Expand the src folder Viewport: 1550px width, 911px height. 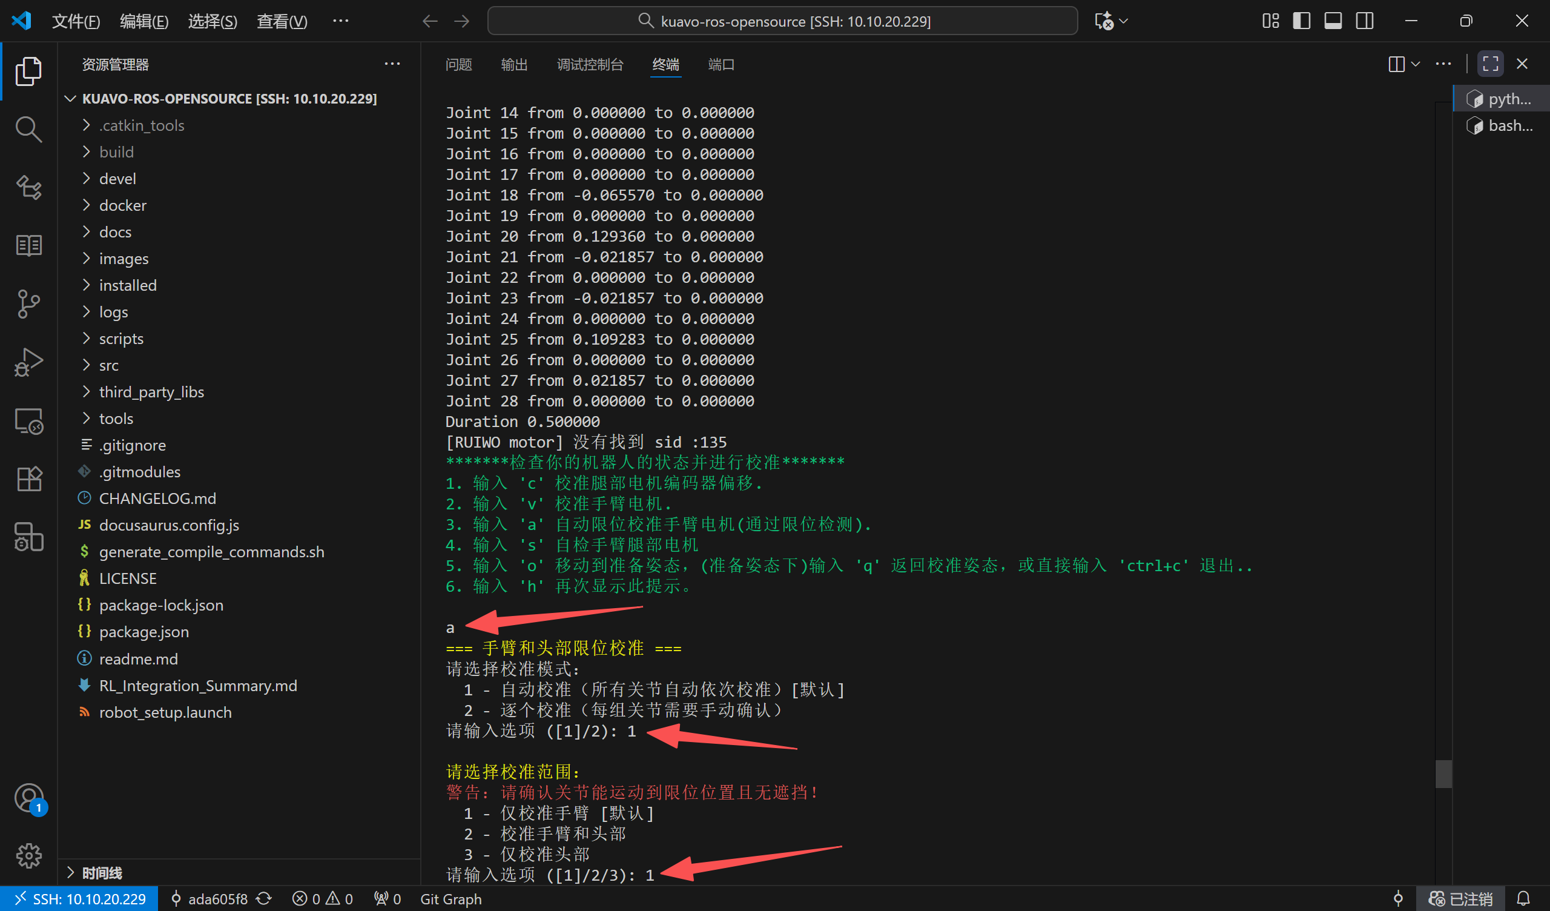109,366
